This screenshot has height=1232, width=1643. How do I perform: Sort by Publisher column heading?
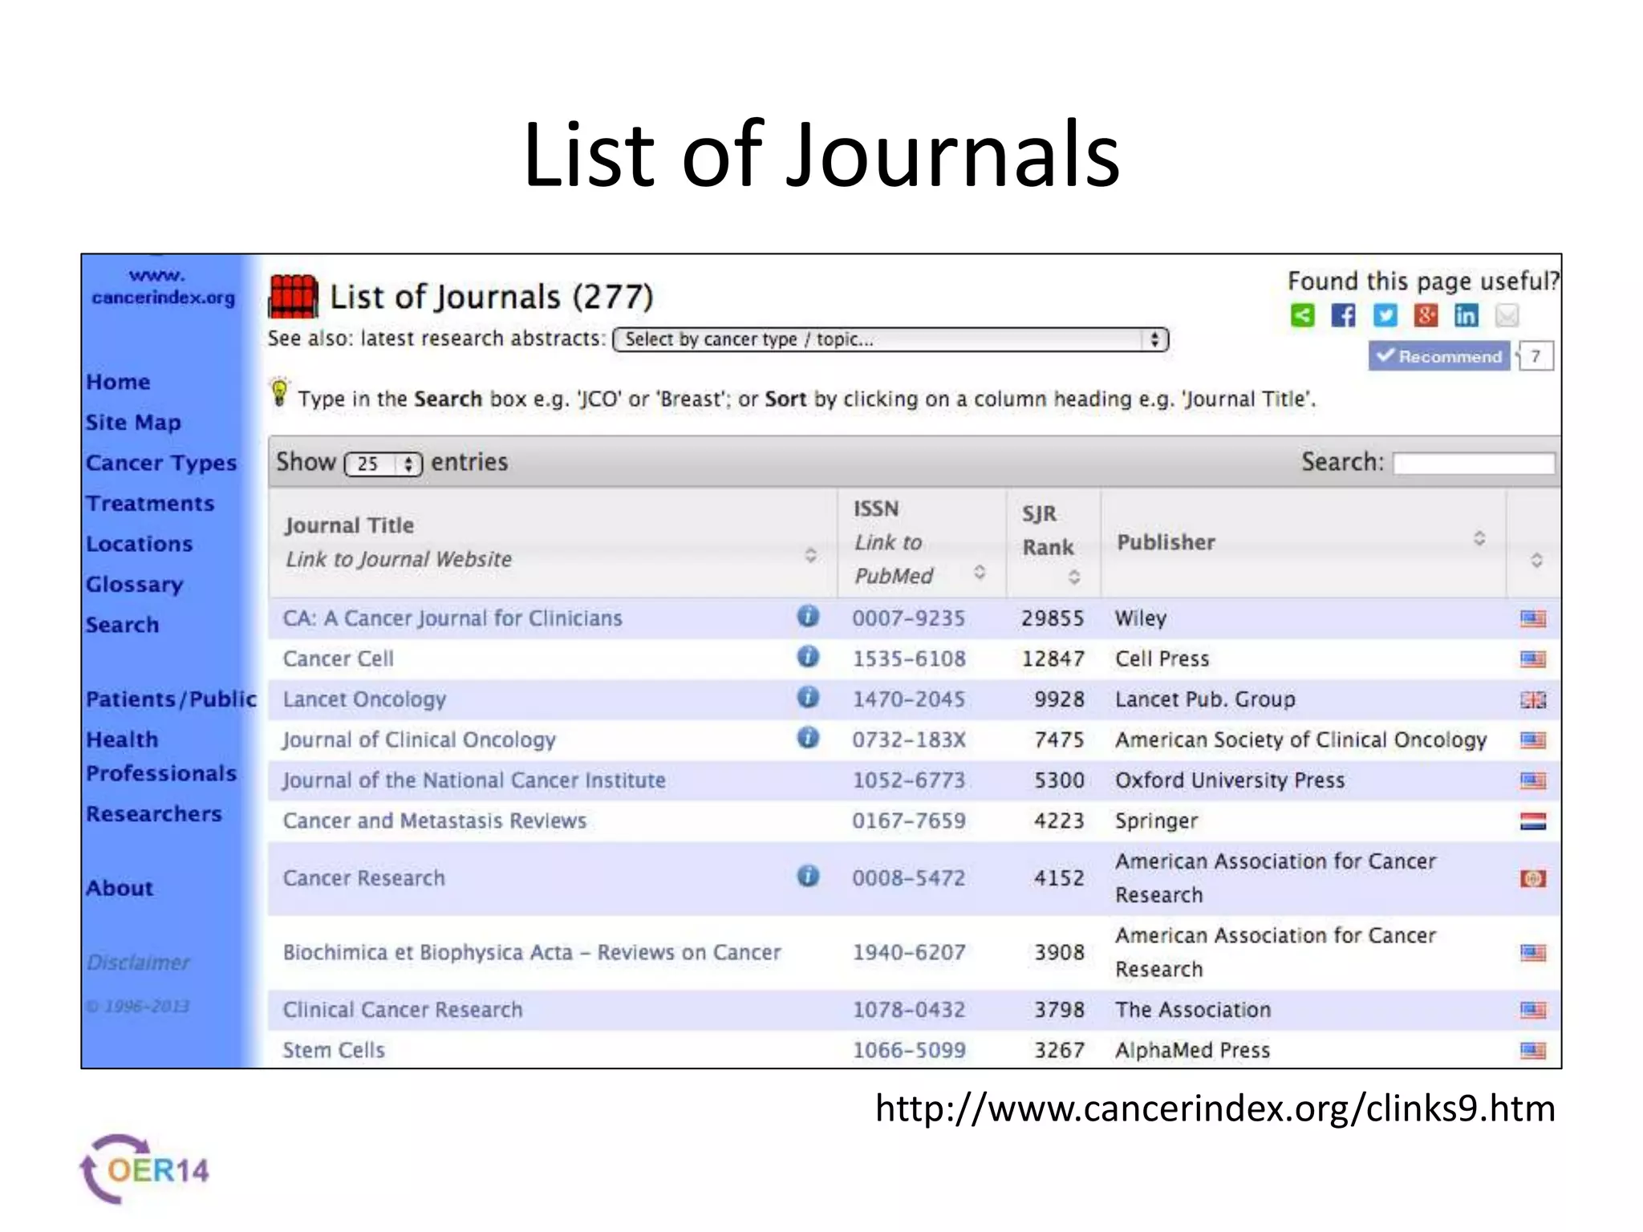pos(1304,543)
